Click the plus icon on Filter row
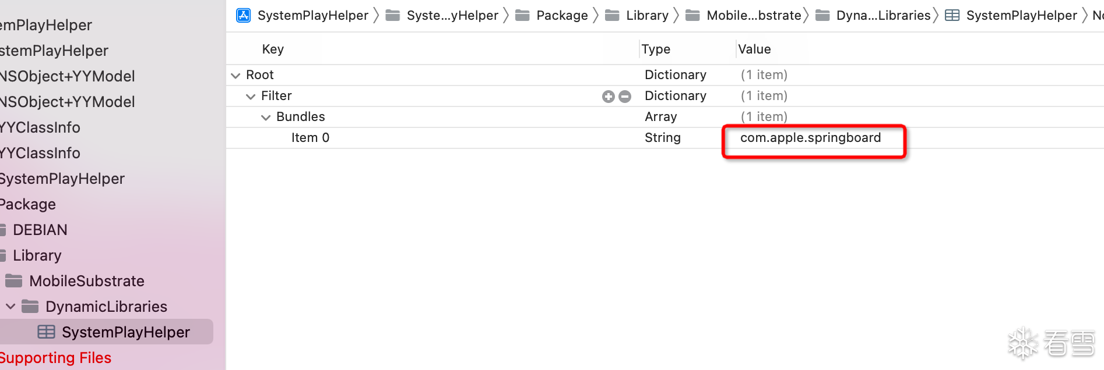Viewport: 1104px width, 370px height. (x=609, y=97)
